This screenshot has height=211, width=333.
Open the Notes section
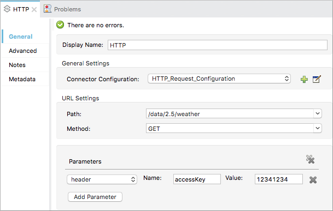(x=17, y=65)
